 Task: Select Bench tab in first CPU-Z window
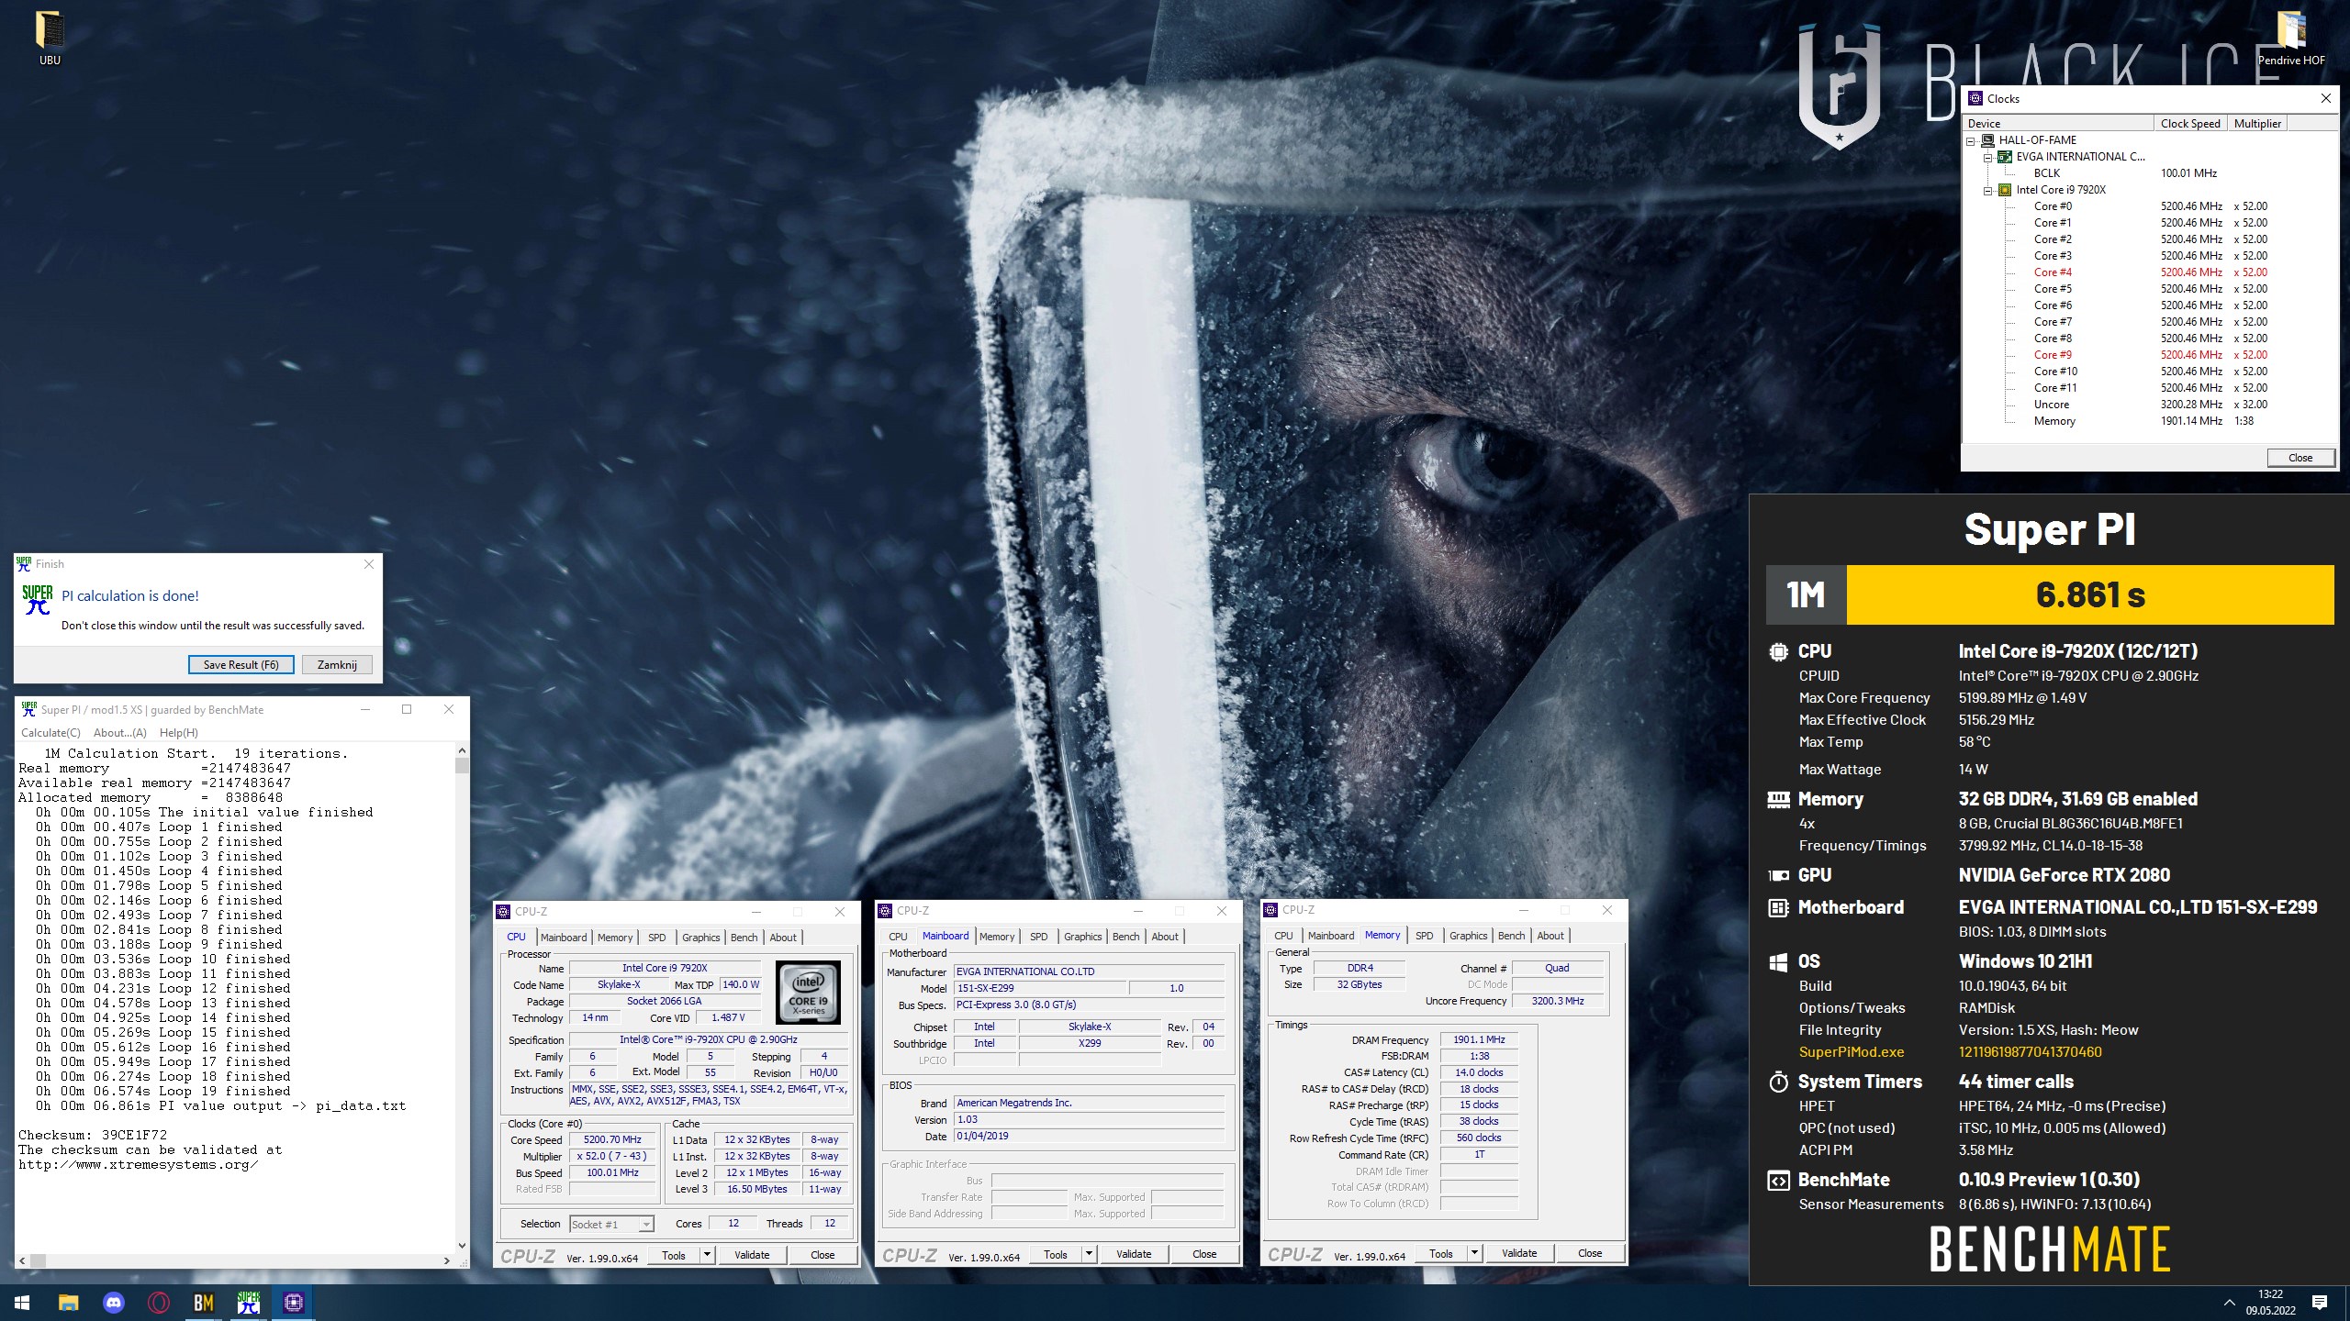point(744,938)
